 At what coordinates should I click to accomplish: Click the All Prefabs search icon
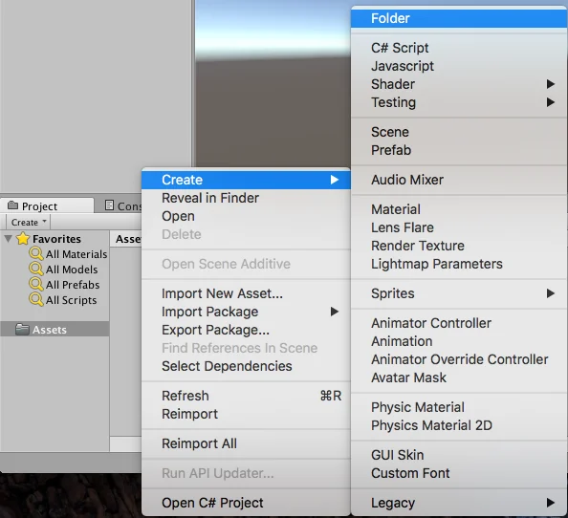tap(36, 284)
